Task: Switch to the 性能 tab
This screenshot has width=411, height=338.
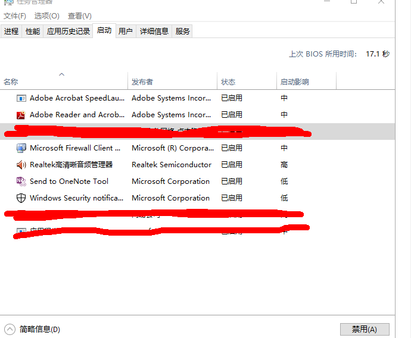Action: click(33, 32)
